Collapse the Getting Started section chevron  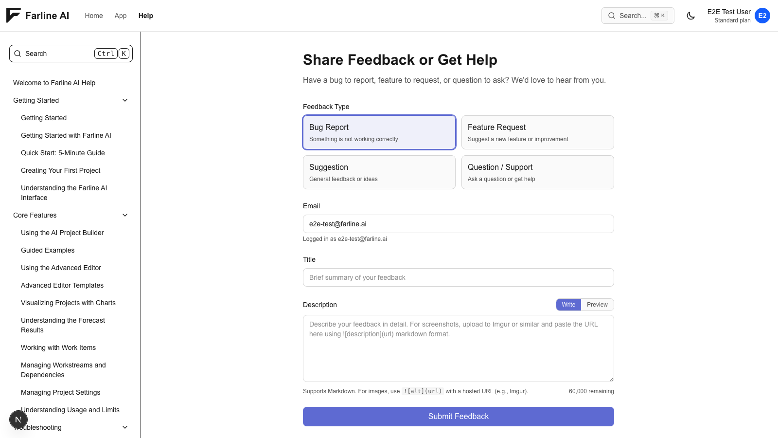[125, 100]
